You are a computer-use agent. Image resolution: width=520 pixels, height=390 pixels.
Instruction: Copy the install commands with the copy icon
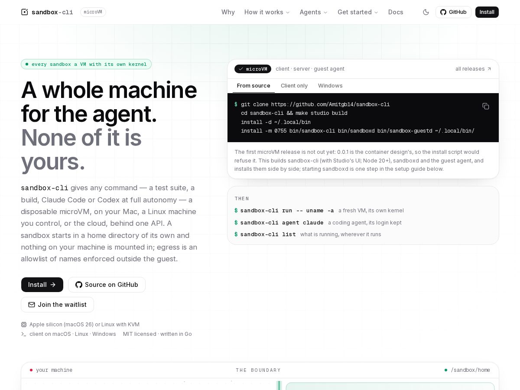[486, 106]
